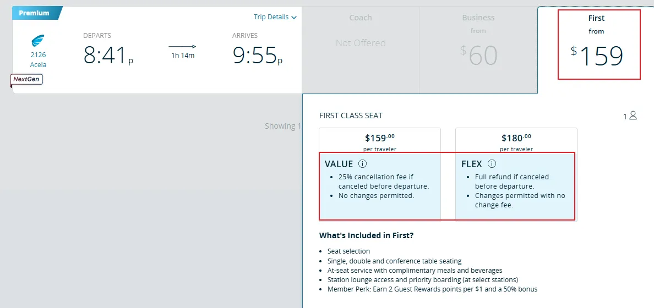Click the route arrow above 1h 14m

(x=182, y=47)
